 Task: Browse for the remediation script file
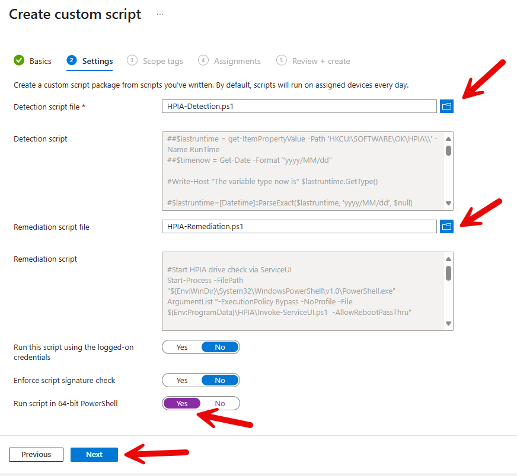(x=446, y=226)
